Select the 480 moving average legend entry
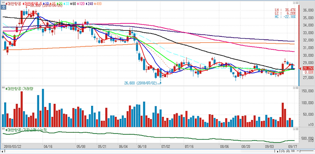The width and height of the screenshot is (315, 154). 98,4
